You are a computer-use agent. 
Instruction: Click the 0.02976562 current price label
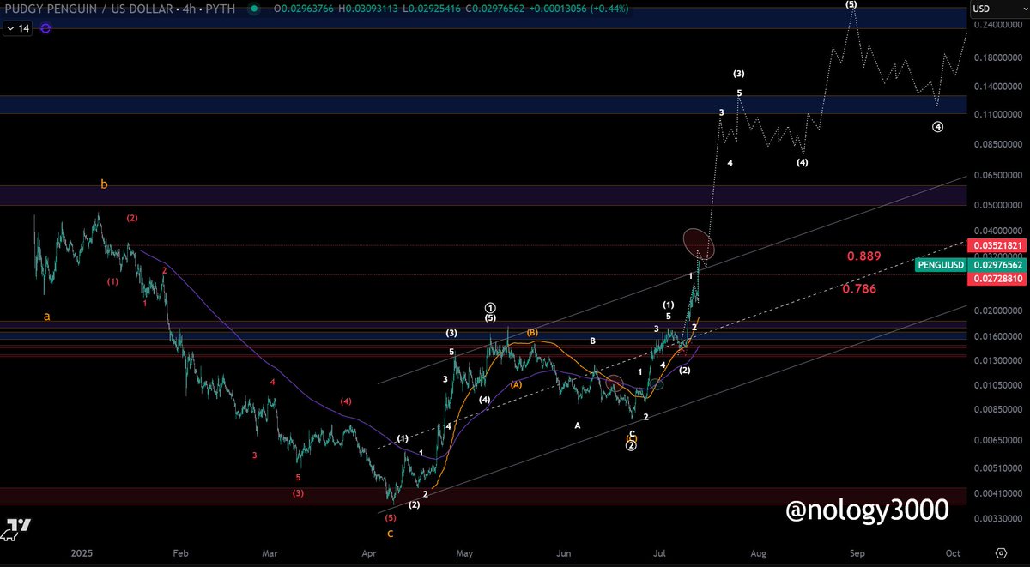(996, 265)
